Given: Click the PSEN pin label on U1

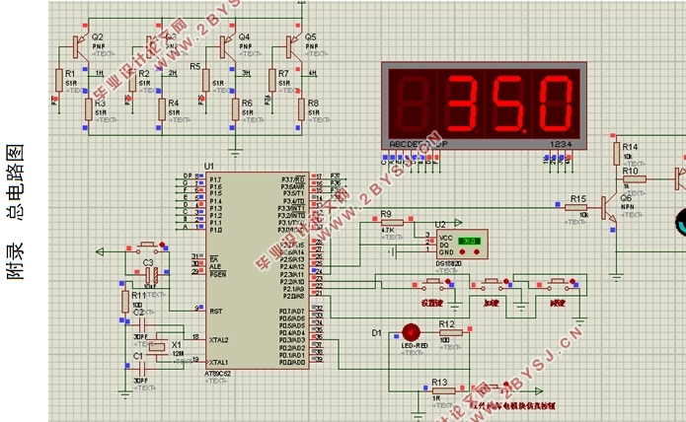Looking at the screenshot, I should (x=218, y=274).
